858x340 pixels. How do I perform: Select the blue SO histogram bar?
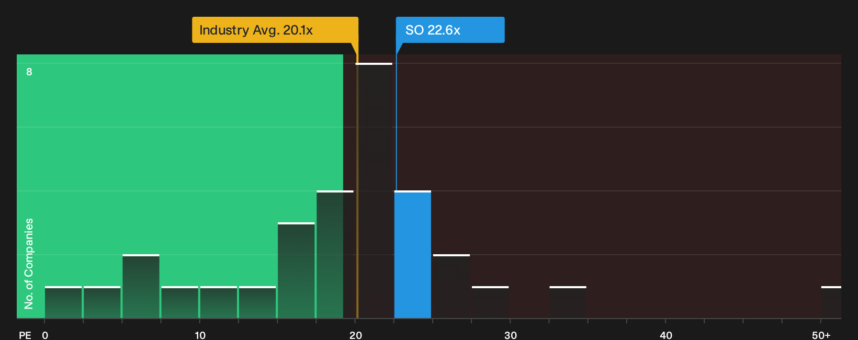(x=413, y=254)
